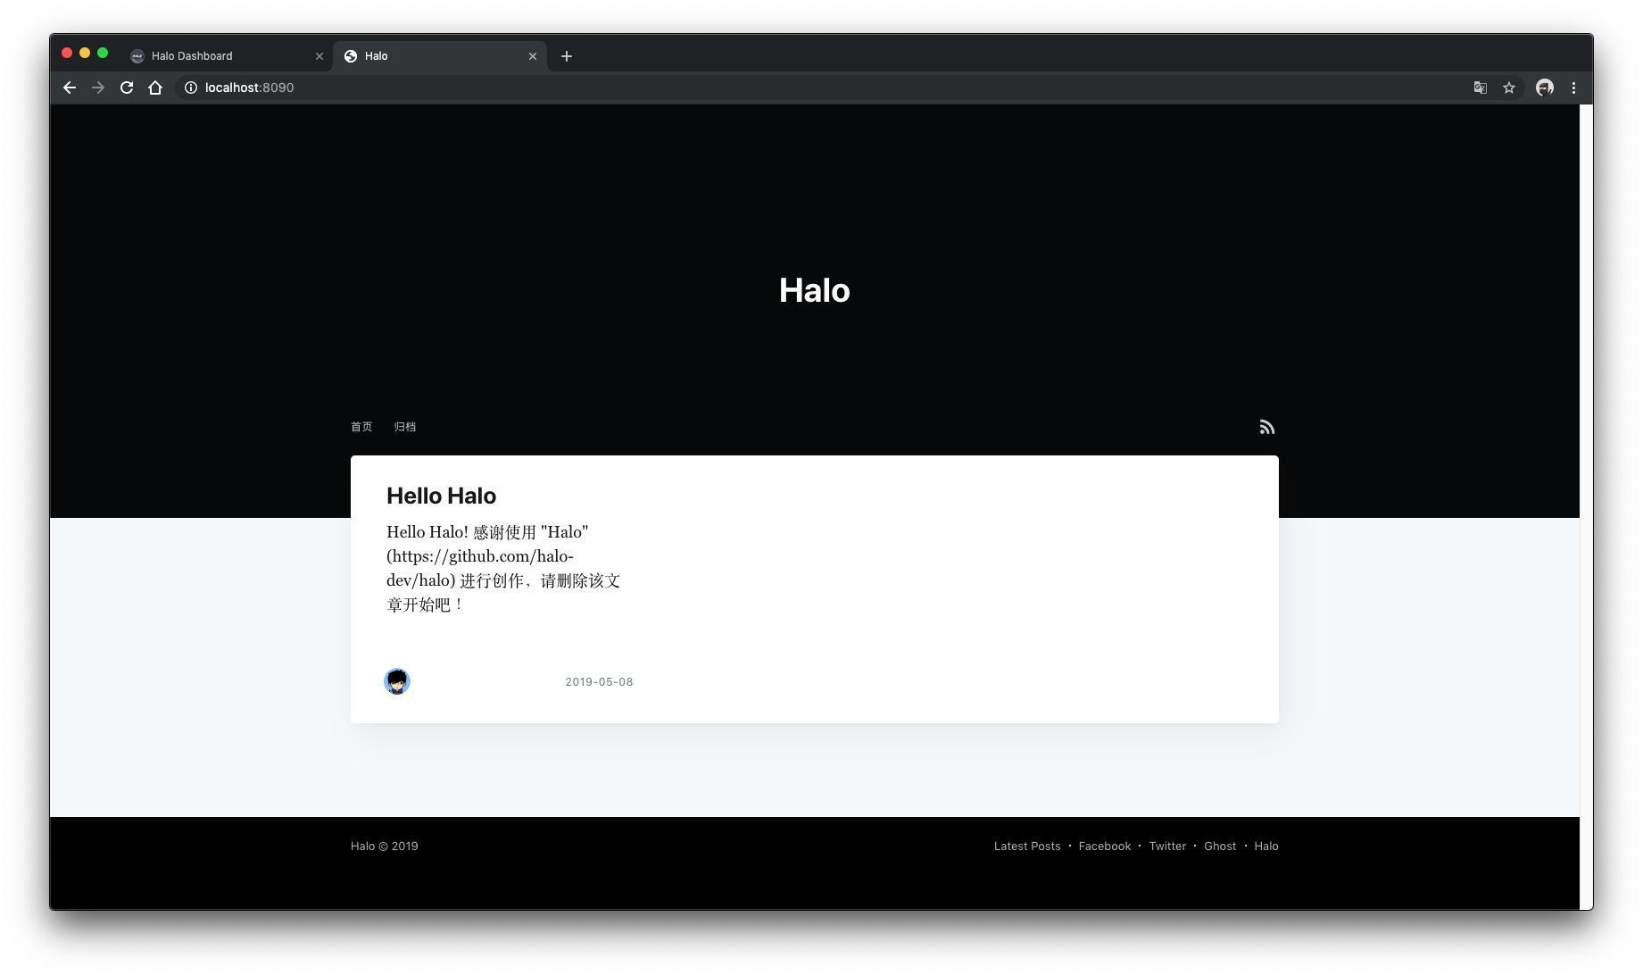This screenshot has width=1643, height=976.
Task: Bookmark this page with the star
Action: pos(1509,88)
